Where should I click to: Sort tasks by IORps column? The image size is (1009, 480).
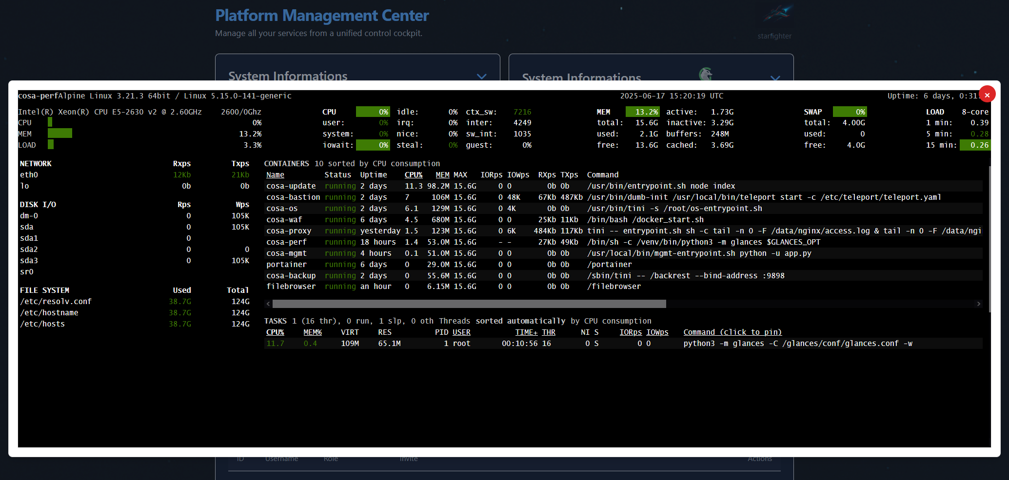631,332
